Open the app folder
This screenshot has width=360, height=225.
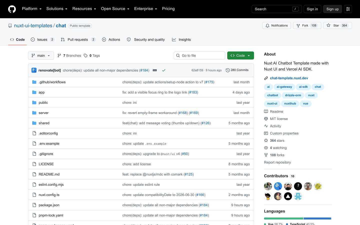click(x=41, y=92)
